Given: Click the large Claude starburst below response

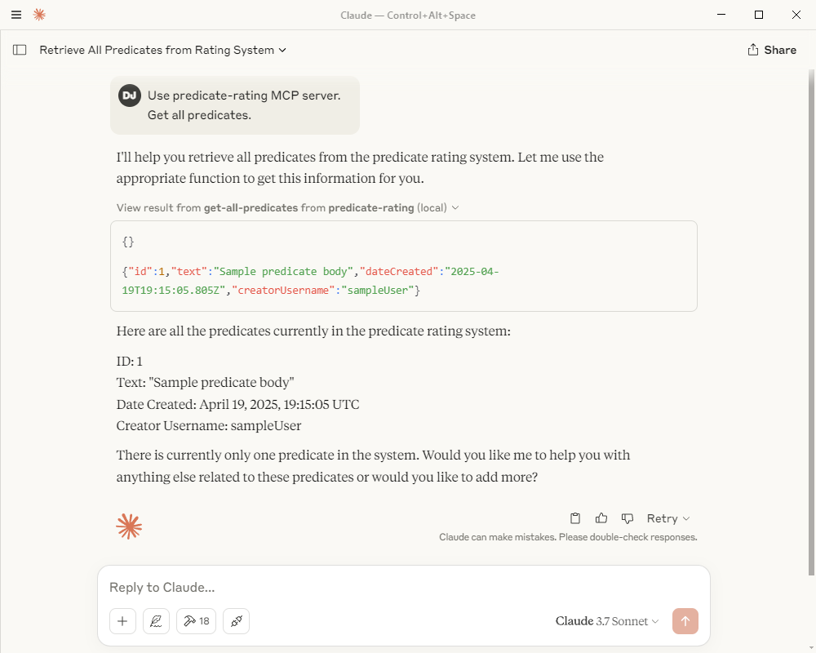Looking at the screenshot, I should 129,526.
